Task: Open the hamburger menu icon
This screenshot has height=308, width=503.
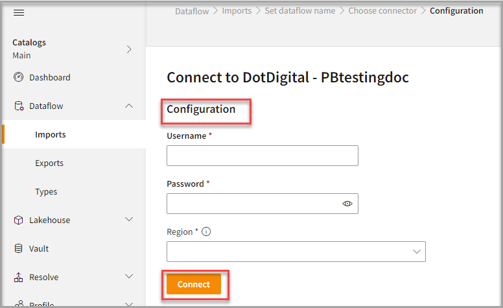Action: 19,13
